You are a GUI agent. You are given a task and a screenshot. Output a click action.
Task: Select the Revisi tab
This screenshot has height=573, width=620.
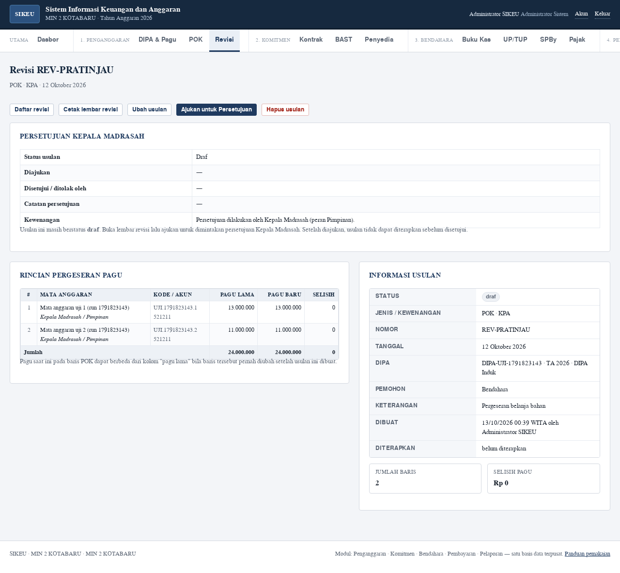pos(224,40)
